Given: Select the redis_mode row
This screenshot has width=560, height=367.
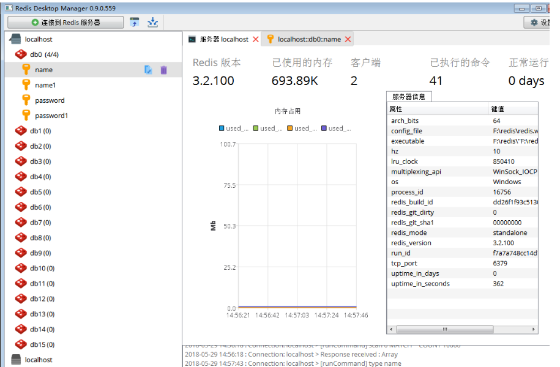Looking at the screenshot, I should tap(463, 233).
